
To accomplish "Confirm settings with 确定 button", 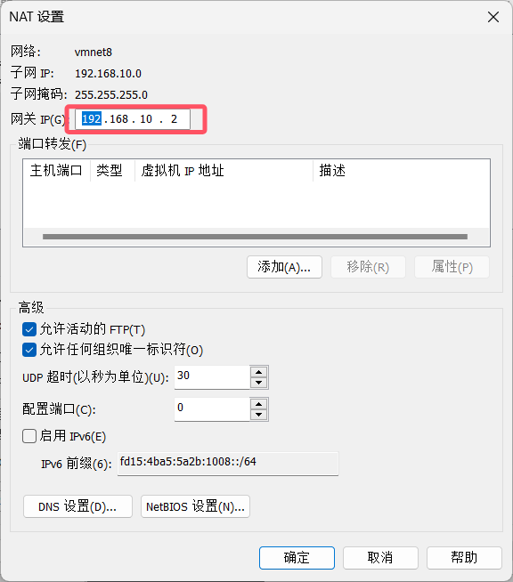I will 297,557.
